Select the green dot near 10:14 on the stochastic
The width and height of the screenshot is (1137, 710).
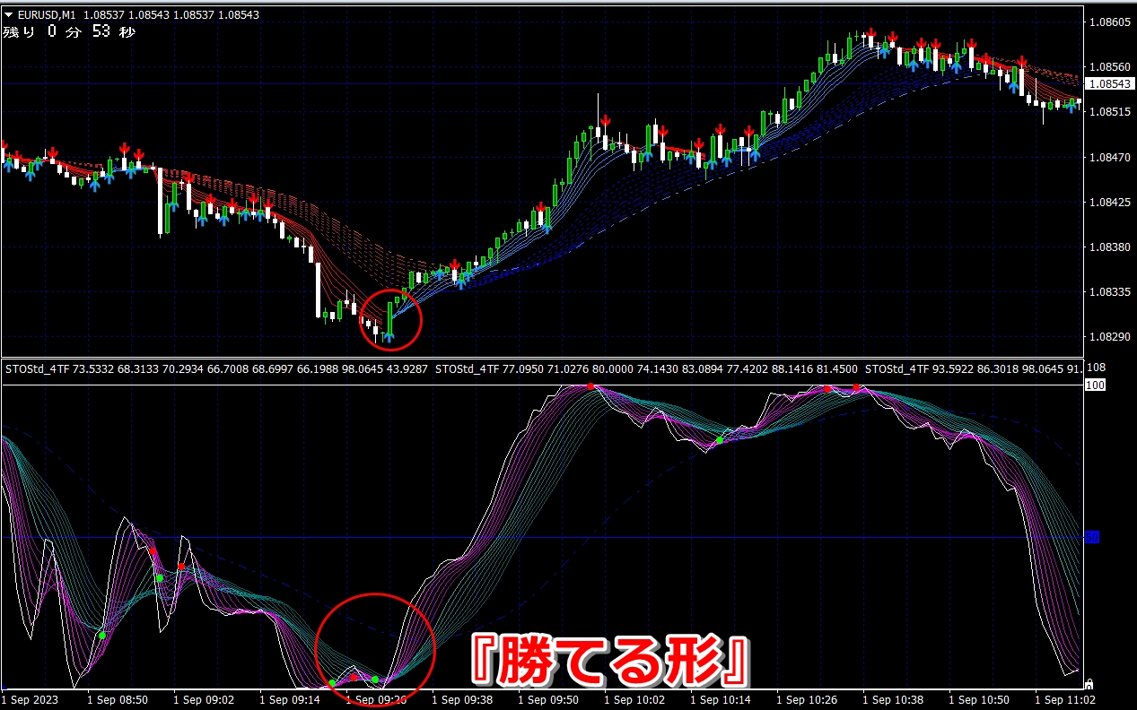pos(719,440)
